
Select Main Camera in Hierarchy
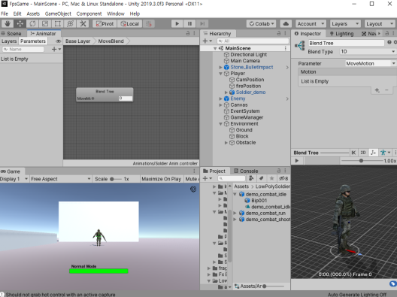coord(245,61)
